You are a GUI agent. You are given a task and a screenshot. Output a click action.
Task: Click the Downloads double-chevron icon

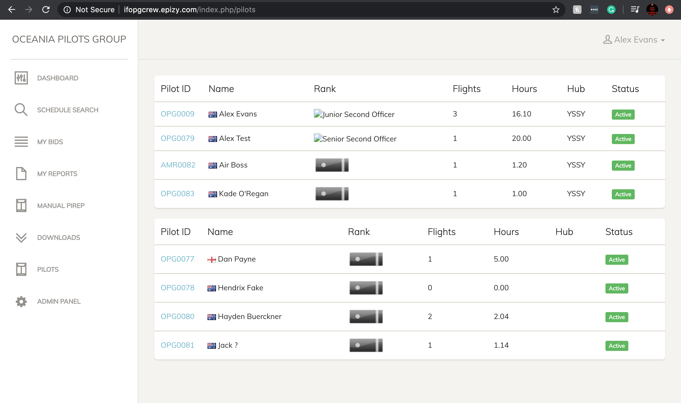tap(21, 237)
